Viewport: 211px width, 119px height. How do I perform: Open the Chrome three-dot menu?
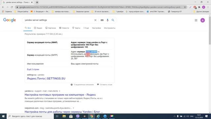(208, 7)
